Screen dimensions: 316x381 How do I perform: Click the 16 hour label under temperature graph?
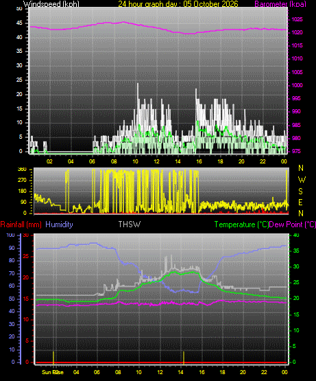[202, 372]
